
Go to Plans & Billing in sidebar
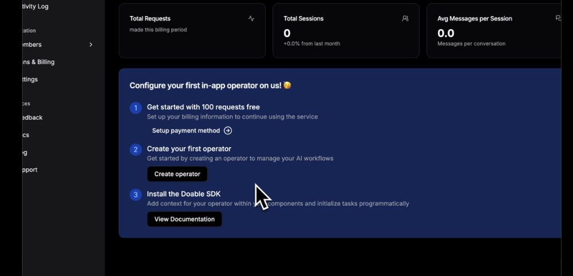click(38, 62)
